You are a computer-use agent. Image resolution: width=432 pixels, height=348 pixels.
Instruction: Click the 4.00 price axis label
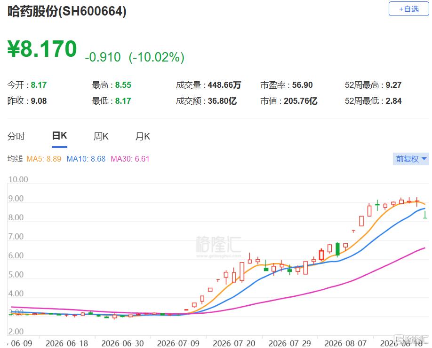click(16, 294)
